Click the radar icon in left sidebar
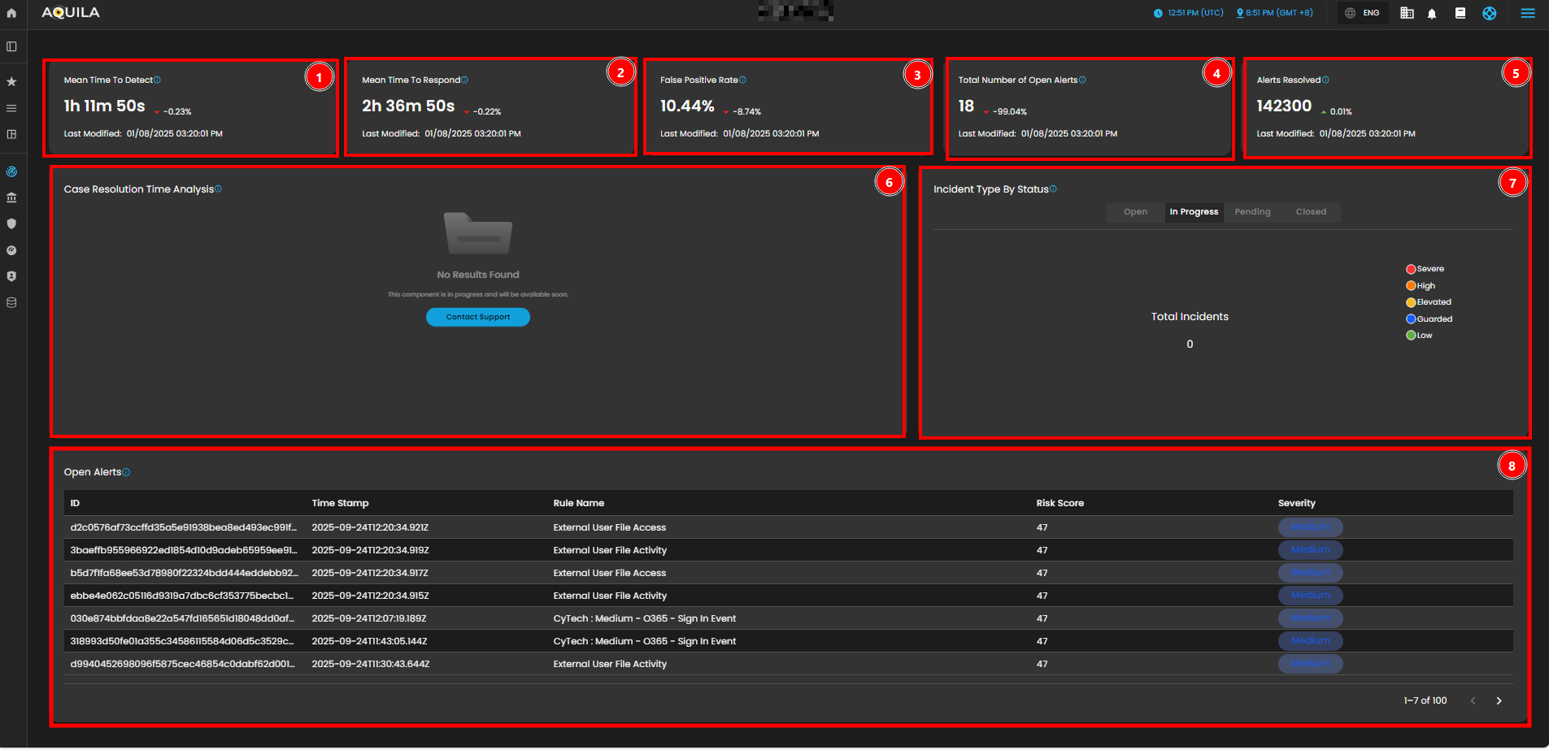Screen dimensions: 1549x750 pyautogui.click(x=11, y=171)
